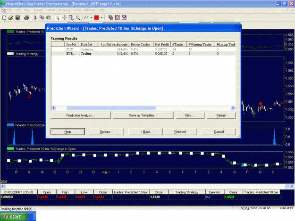
Task: Click the Symbol column header
Action: [71, 44]
